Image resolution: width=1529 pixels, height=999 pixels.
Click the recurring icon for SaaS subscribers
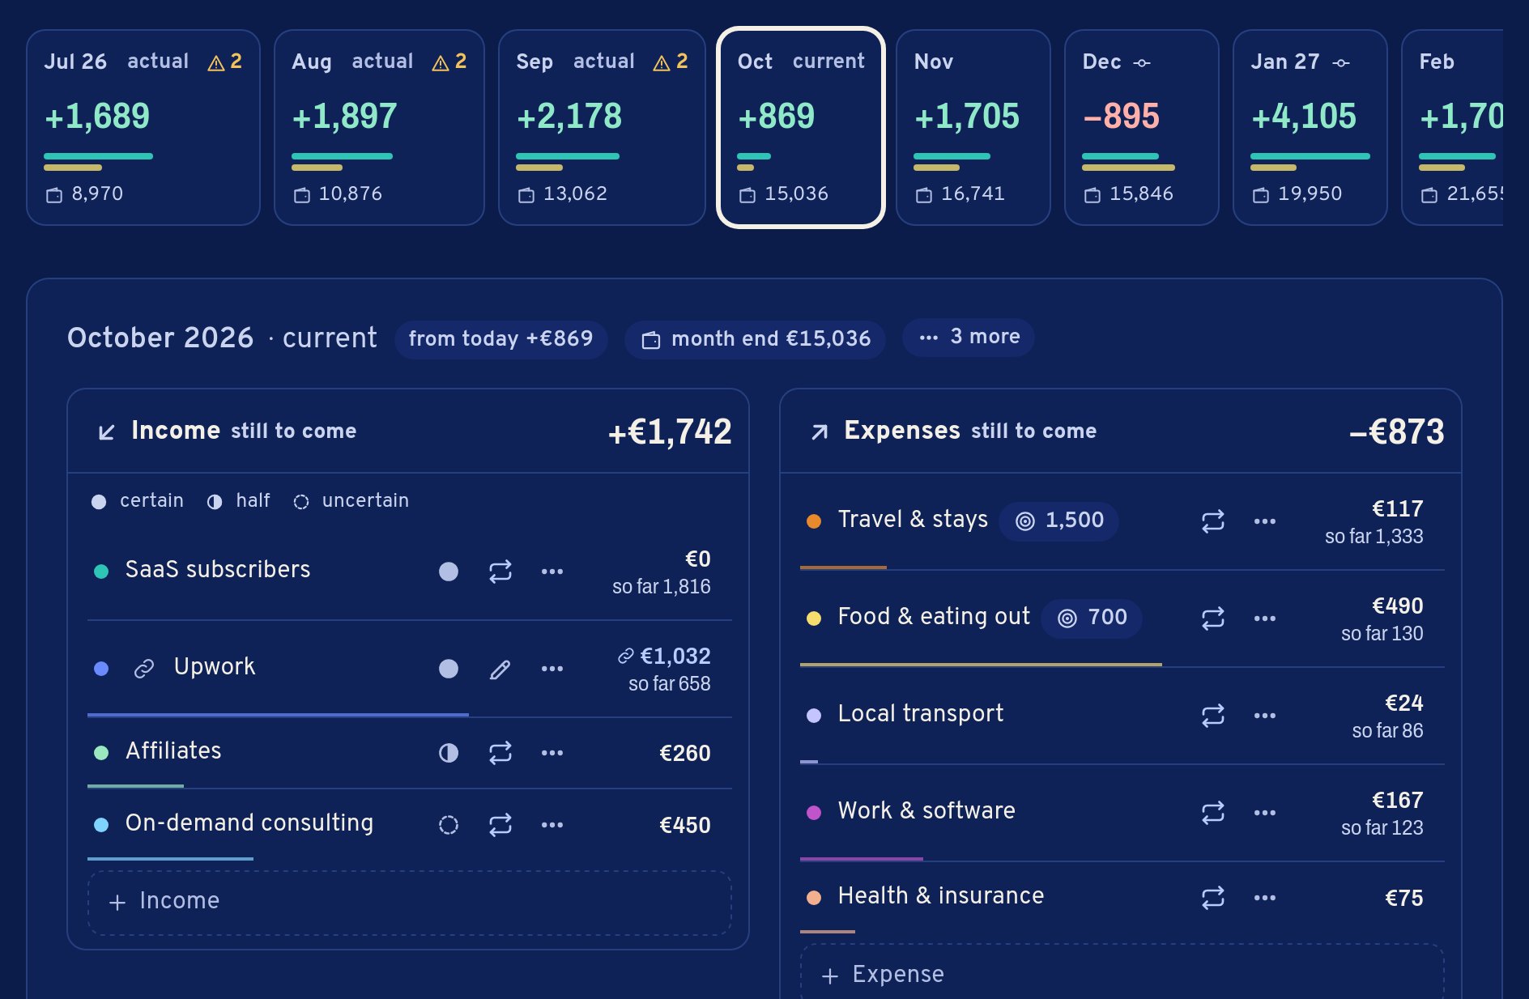coord(500,572)
